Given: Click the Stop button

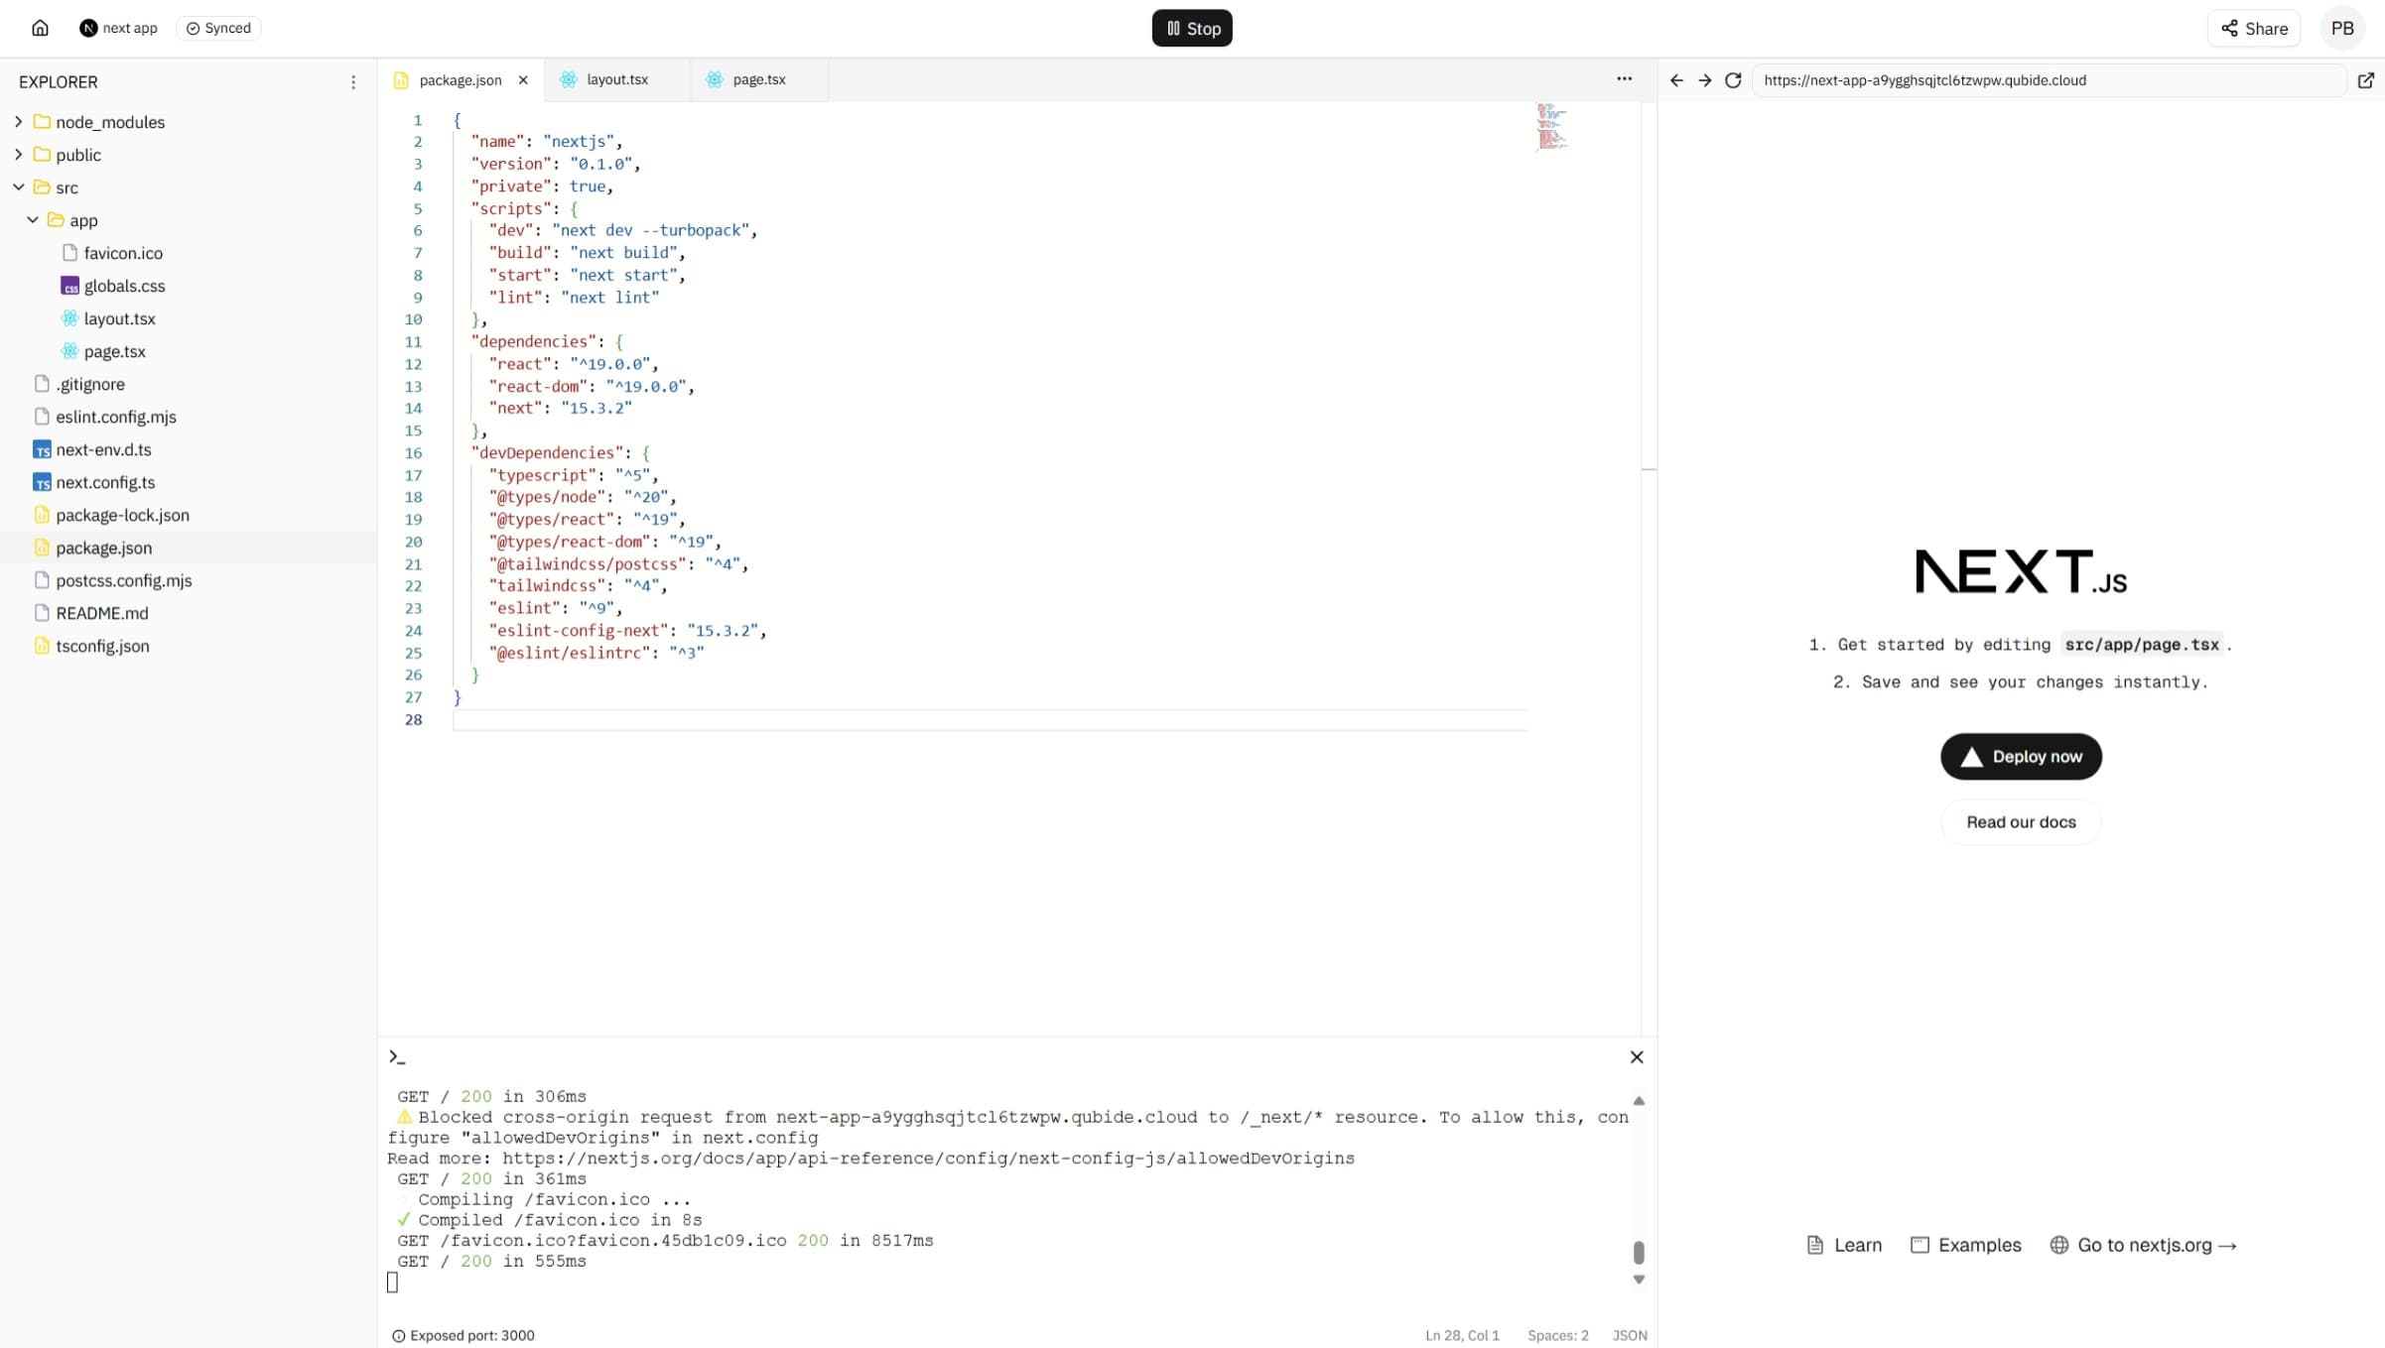Looking at the screenshot, I should 1191,28.
